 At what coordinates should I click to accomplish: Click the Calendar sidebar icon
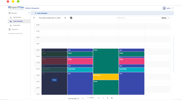pos(10,13)
